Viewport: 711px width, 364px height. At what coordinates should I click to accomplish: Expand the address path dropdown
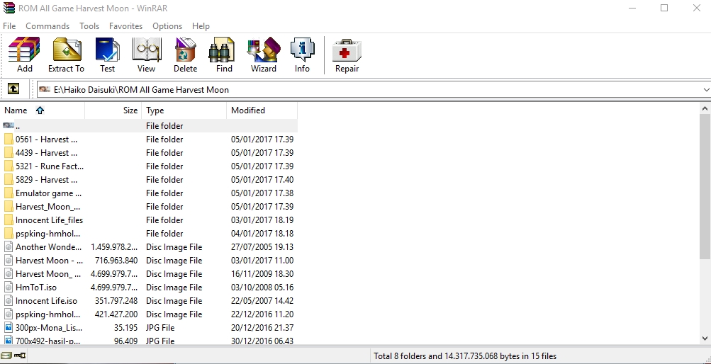coord(706,90)
